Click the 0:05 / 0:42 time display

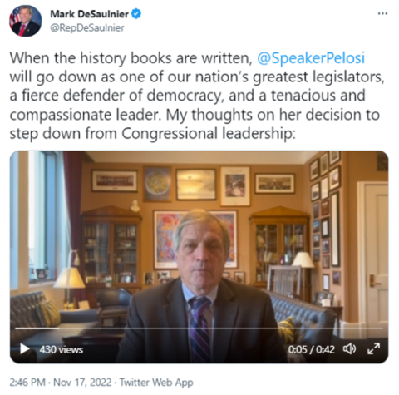[311, 349]
